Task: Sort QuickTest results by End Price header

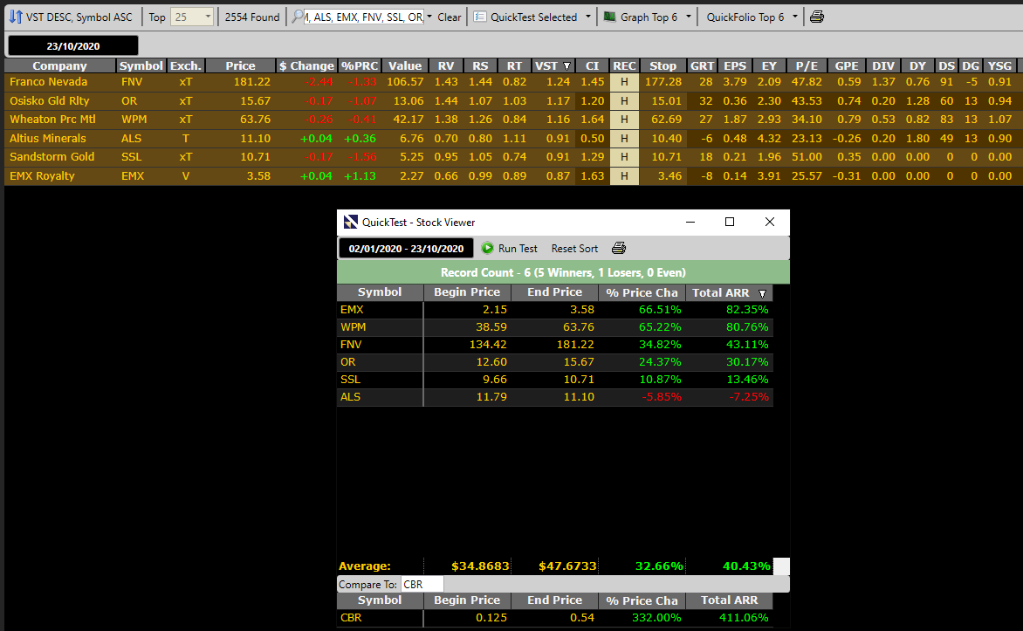Action: click(x=554, y=292)
